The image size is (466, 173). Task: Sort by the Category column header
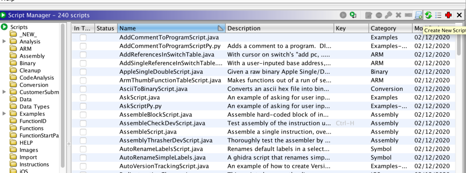pyautogui.click(x=391, y=28)
